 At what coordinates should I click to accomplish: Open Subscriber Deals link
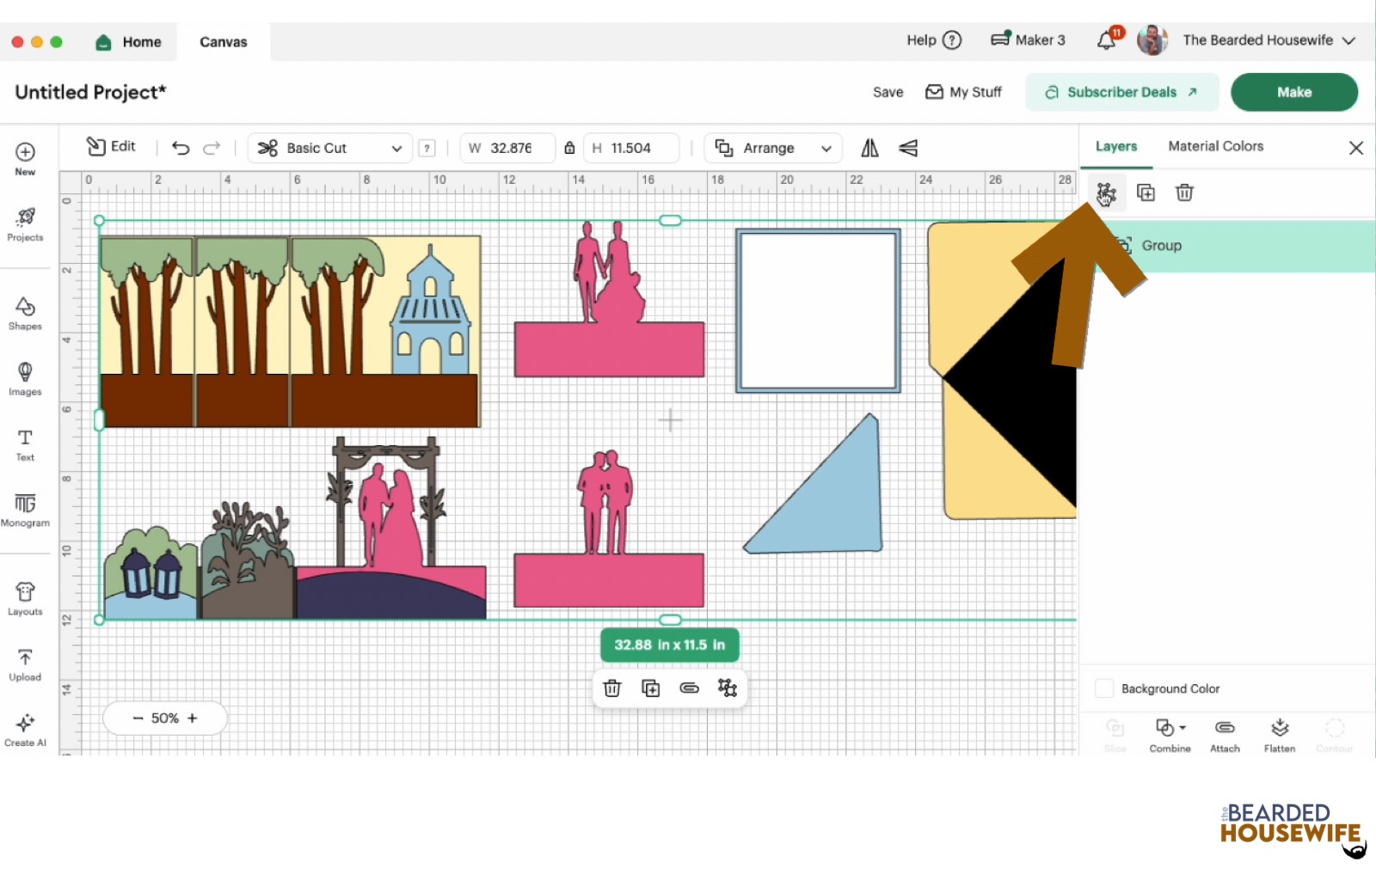point(1121,92)
